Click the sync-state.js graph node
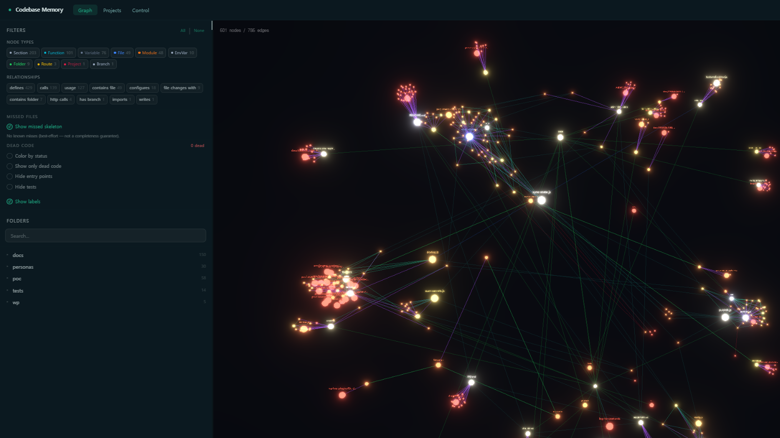This screenshot has height=438, width=780. pos(541,200)
